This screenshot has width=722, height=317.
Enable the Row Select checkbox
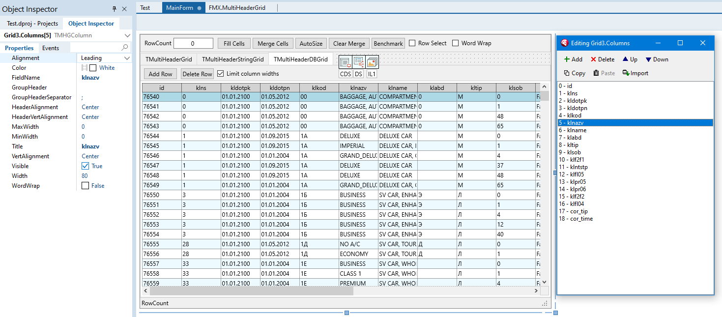[412, 43]
